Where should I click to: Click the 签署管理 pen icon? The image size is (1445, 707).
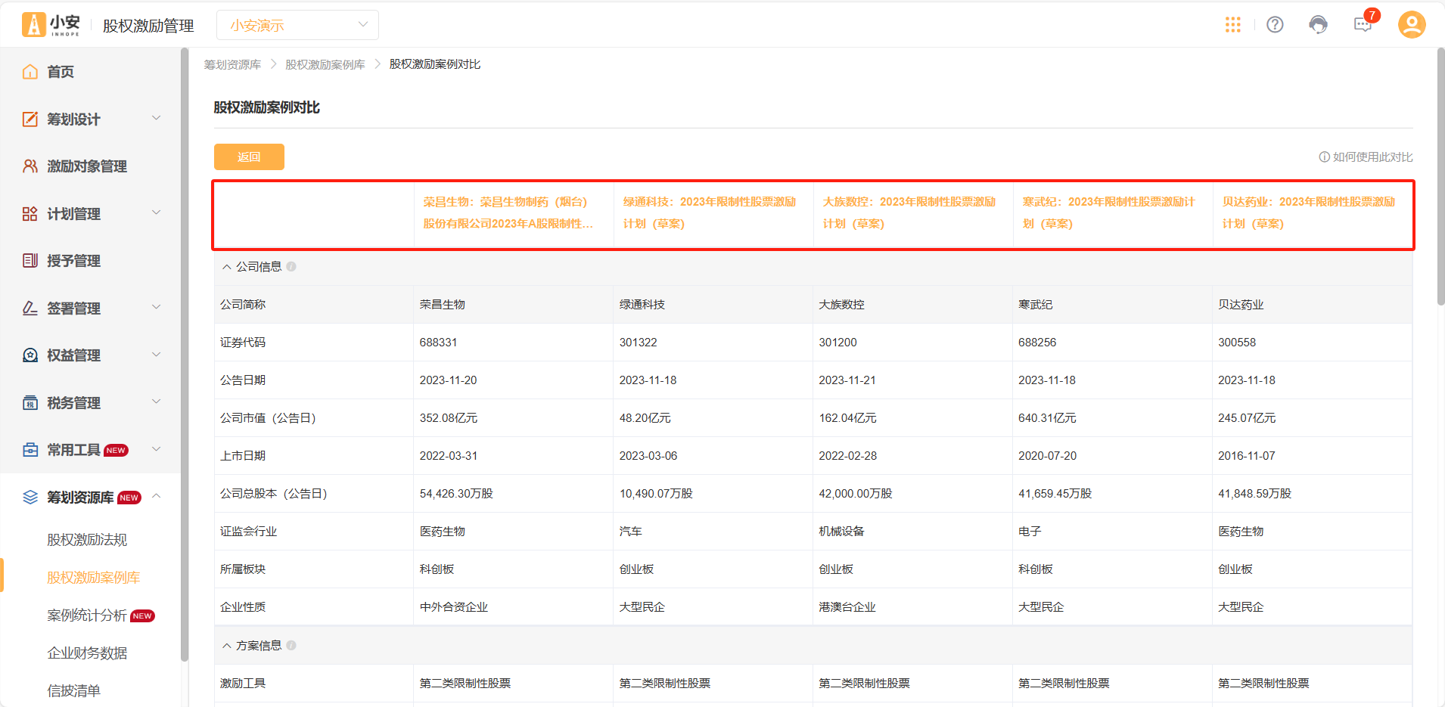30,308
